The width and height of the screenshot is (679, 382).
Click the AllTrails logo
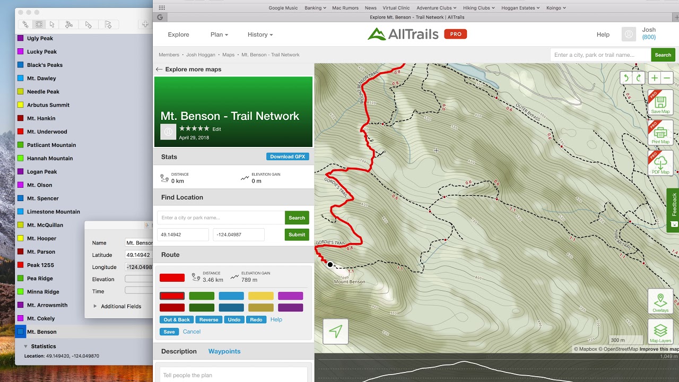(404, 34)
